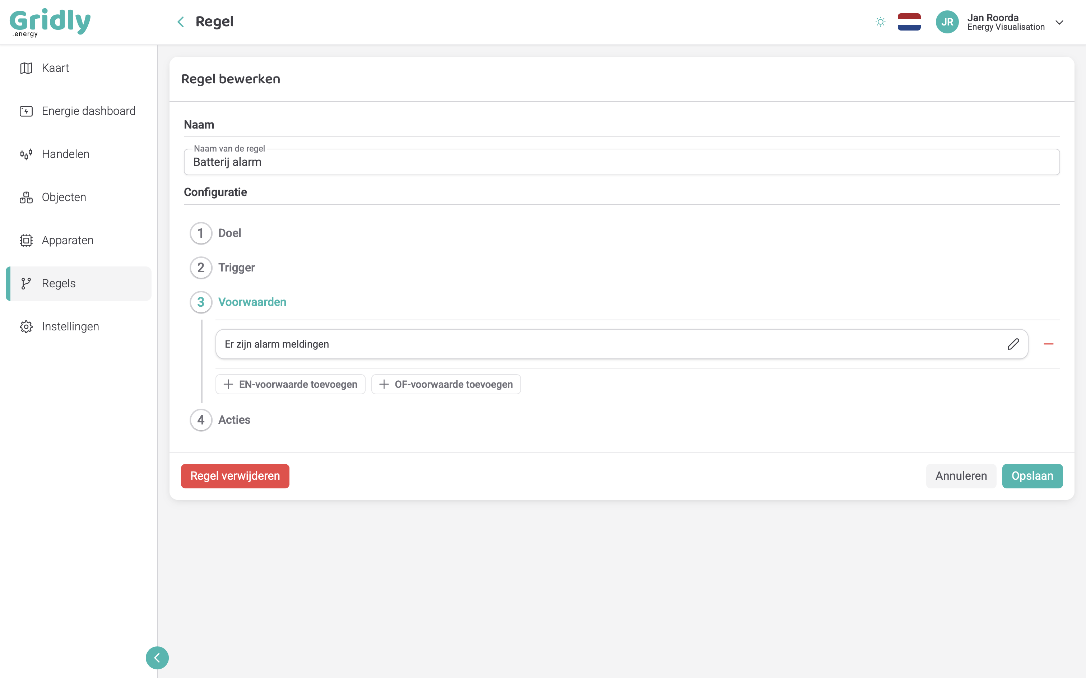Click EN-voorwaarde toevoegen button
Viewport: 1086px width, 678px height.
(x=290, y=384)
